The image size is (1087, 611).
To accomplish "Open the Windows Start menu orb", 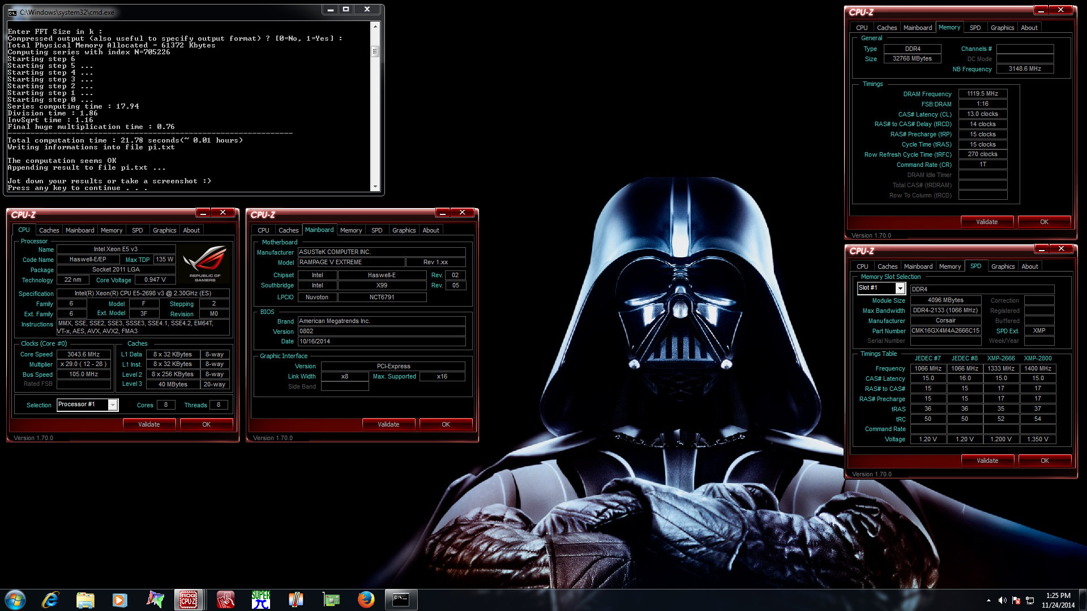I will 15,600.
